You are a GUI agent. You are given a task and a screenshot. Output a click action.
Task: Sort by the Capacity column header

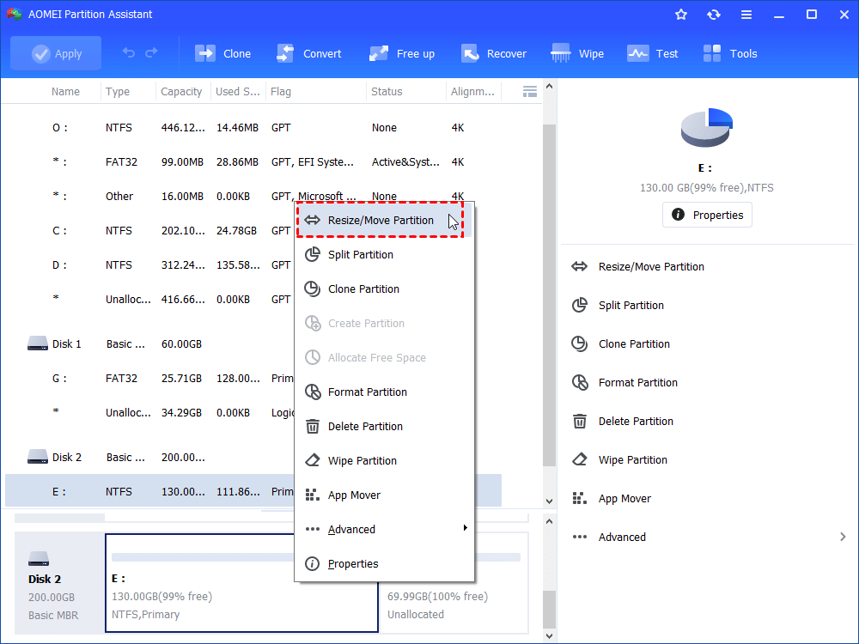[x=181, y=92]
